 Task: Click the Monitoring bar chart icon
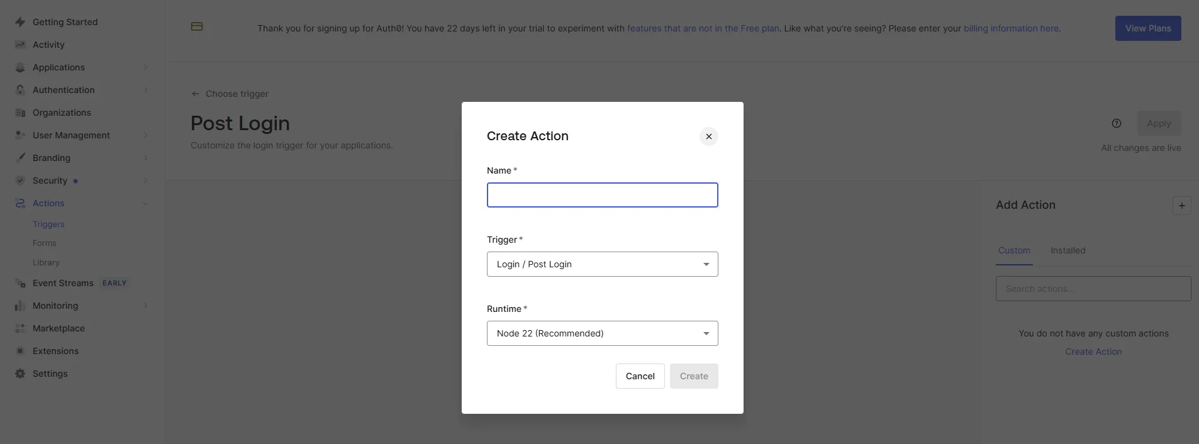coord(20,306)
